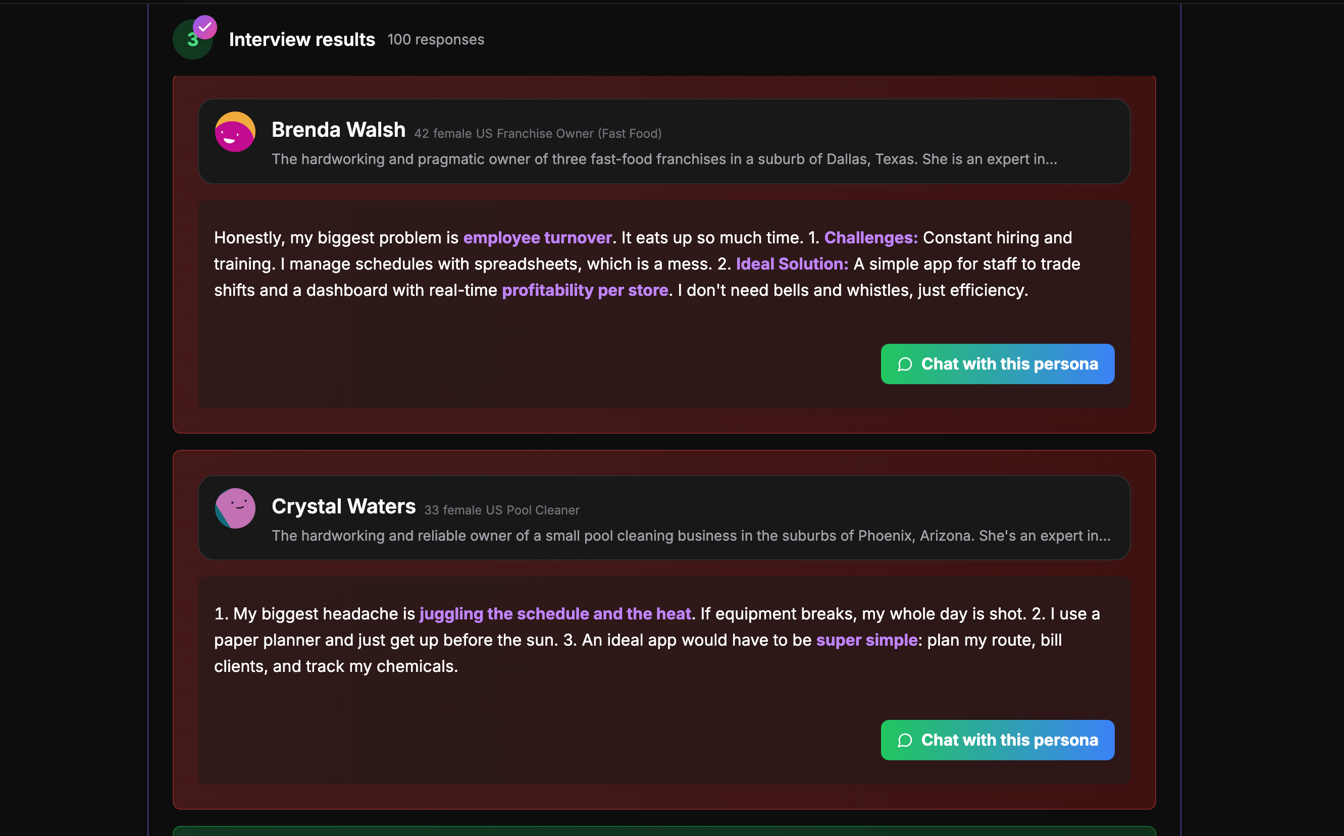The height and width of the screenshot is (836, 1344).
Task: Click the "Interview results" section heading
Action: (x=302, y=40)
